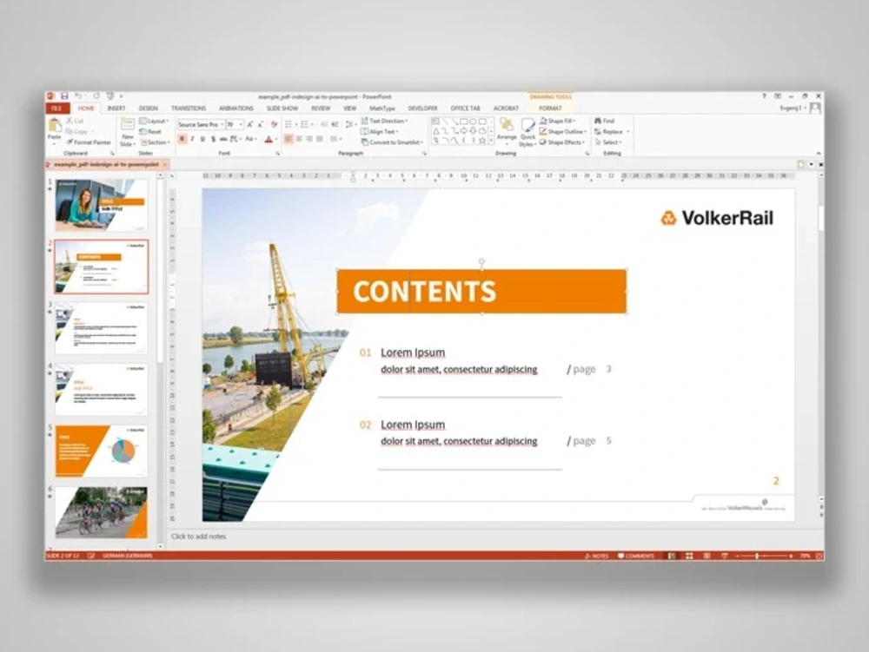Viewport: 869px width, 652px height.
Task: Select the star shape in shapes gallery
Action: point(482,141)
